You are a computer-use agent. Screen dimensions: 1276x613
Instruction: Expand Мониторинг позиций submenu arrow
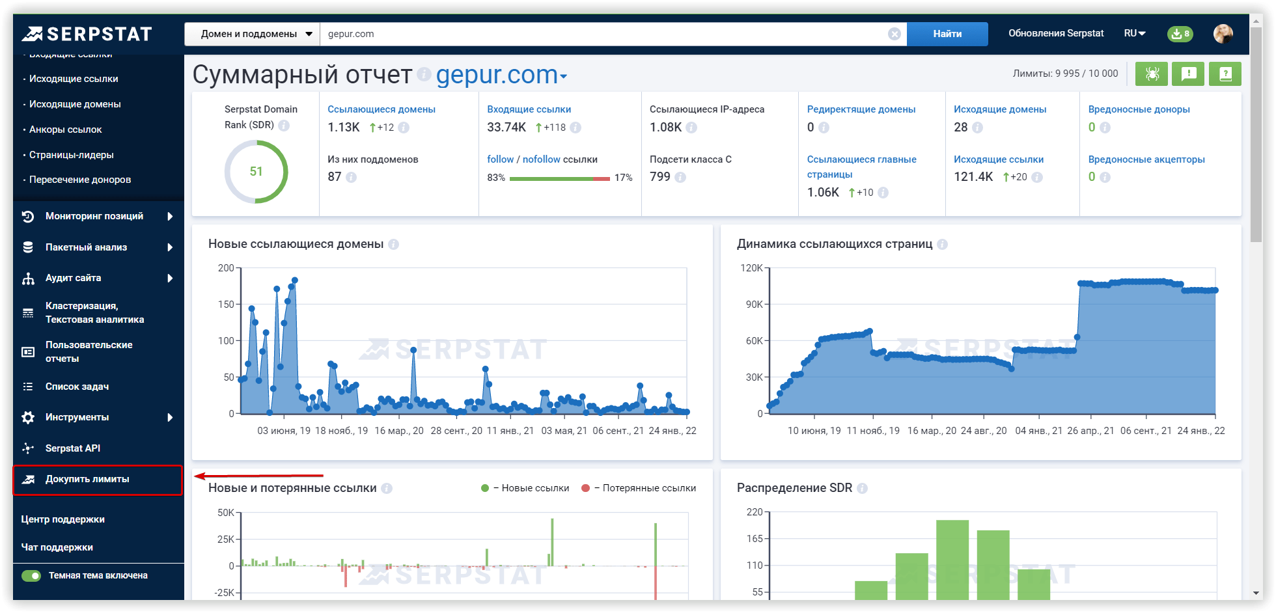[x=170, y=216]
